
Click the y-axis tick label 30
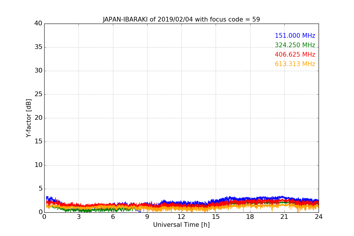click(x=38, y=71)
